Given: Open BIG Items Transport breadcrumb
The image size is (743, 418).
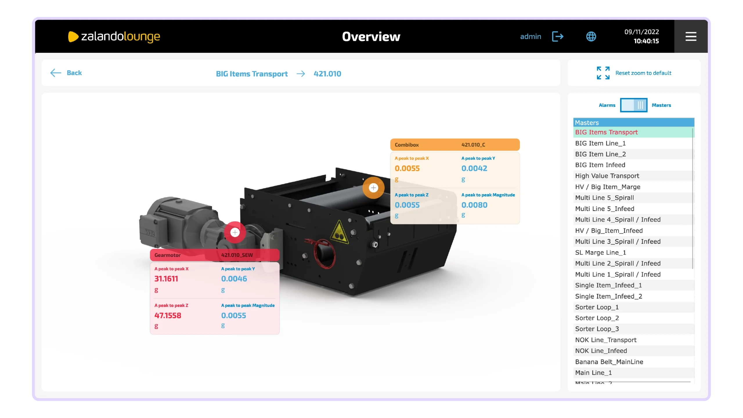Looking at the screenshot, I should coord(252,74).
